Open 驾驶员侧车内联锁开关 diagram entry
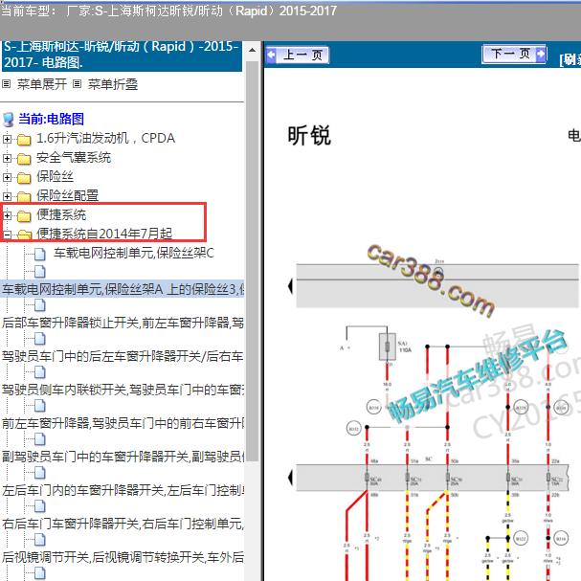The image size is (581, 581). click(123, 390)
